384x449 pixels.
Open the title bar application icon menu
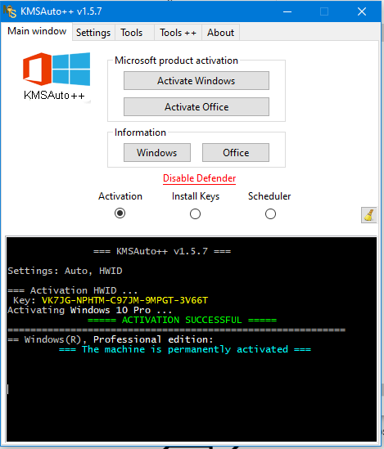(x=10, y=11)
